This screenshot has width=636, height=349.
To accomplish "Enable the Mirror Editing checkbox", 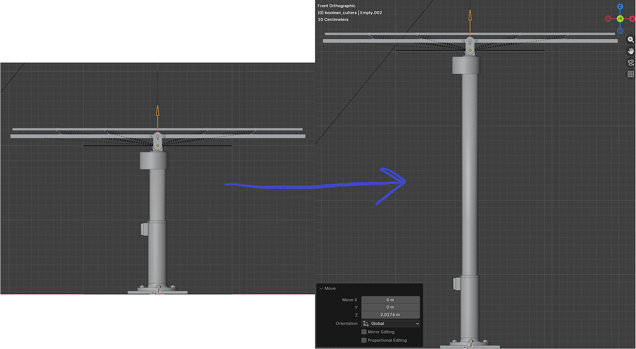I will [x=364, y=332].
